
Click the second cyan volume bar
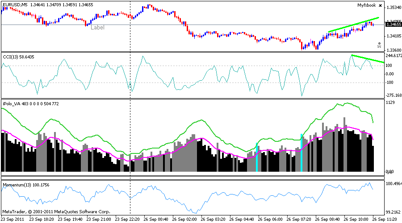301,153
